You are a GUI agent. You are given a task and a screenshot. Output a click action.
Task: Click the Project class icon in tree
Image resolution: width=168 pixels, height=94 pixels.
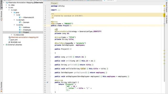pyautogui.click(x=20, y=32)
